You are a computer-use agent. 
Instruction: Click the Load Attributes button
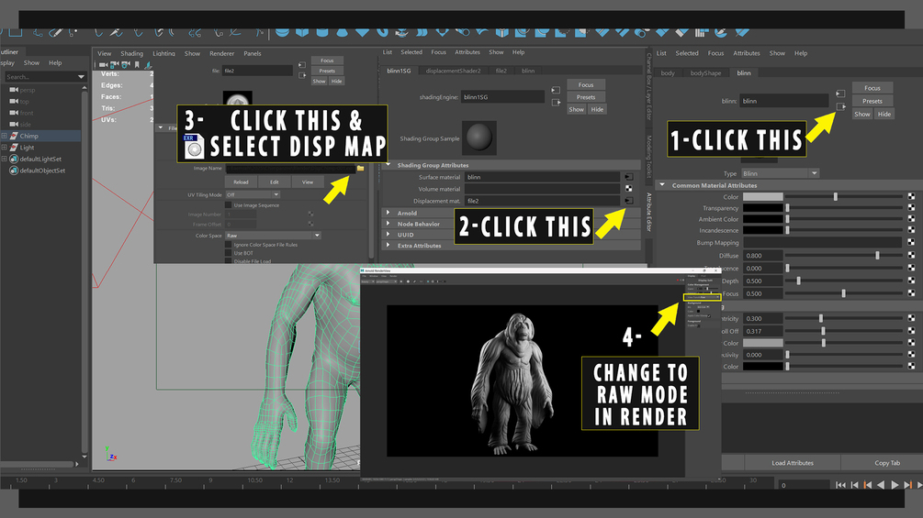793,463
